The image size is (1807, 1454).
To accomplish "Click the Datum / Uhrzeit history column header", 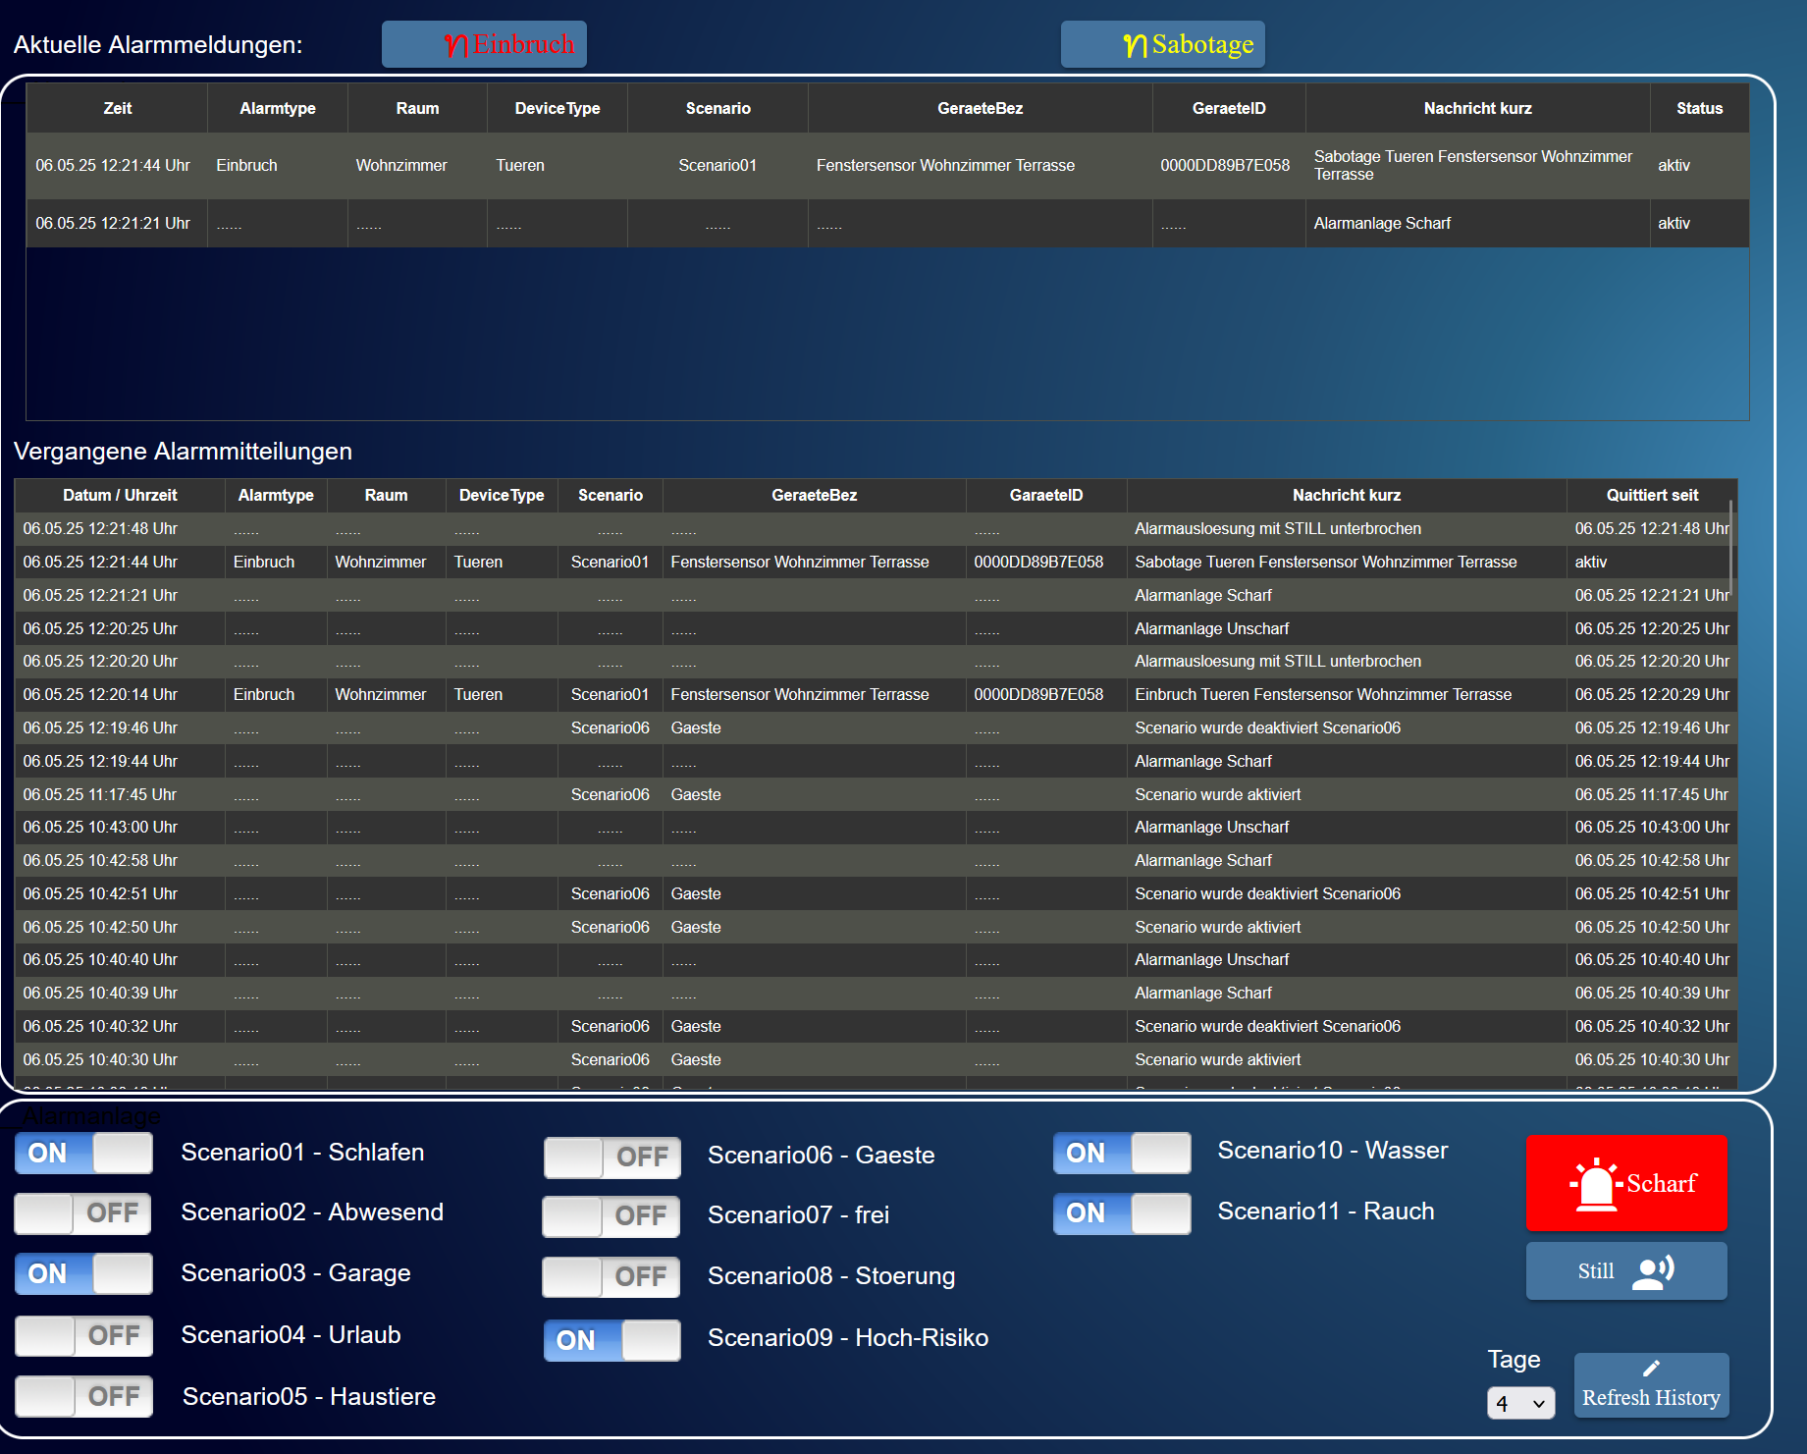I will click(x=120, y=495).
